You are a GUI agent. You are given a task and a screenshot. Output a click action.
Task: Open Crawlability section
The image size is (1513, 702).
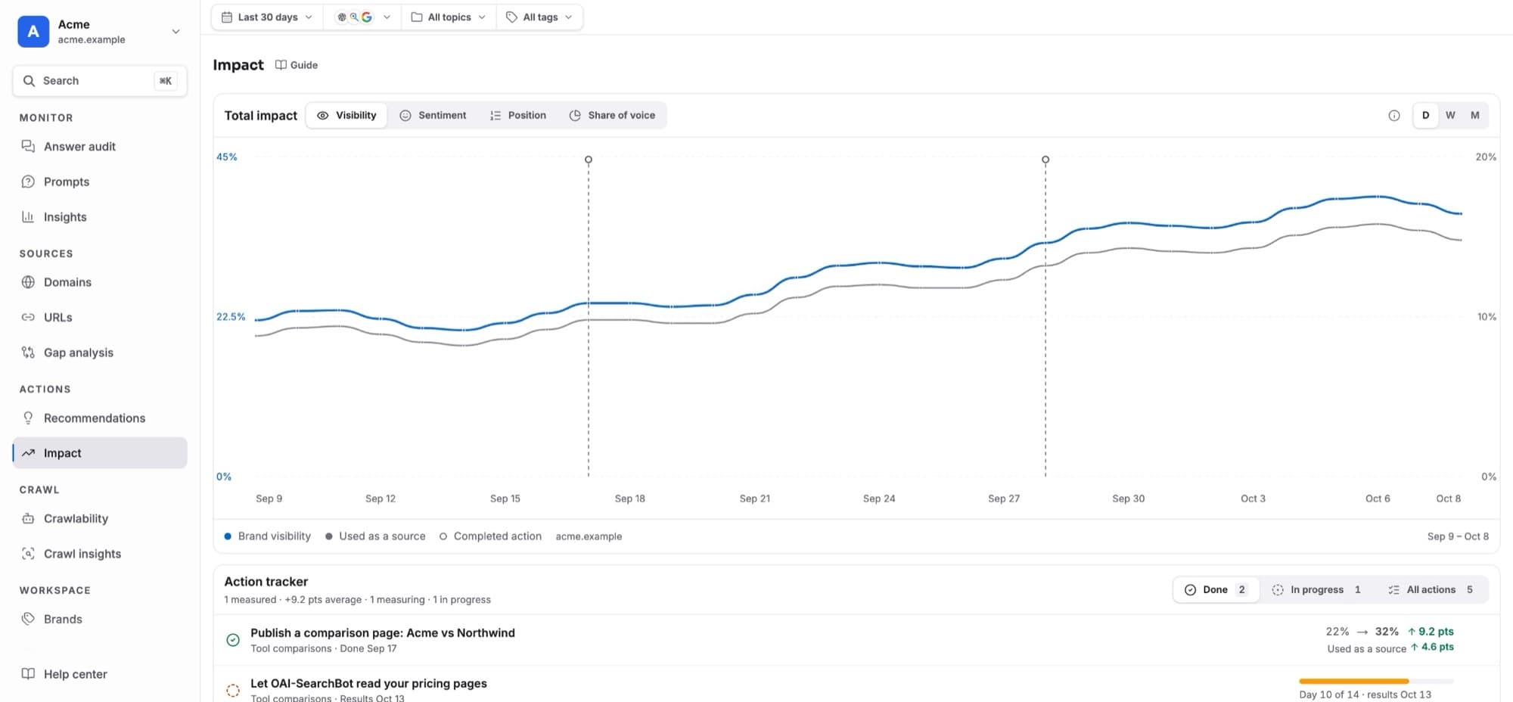coord(99,519)
